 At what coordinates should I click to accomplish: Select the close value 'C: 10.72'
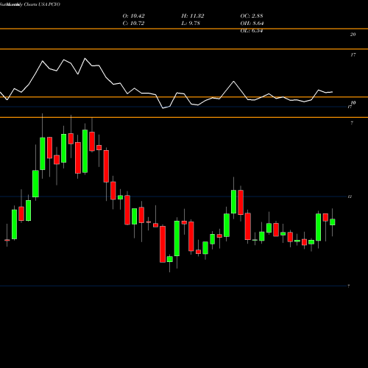[133, 24]
